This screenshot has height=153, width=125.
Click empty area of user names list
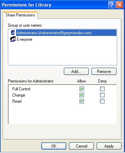click(62, 54)
